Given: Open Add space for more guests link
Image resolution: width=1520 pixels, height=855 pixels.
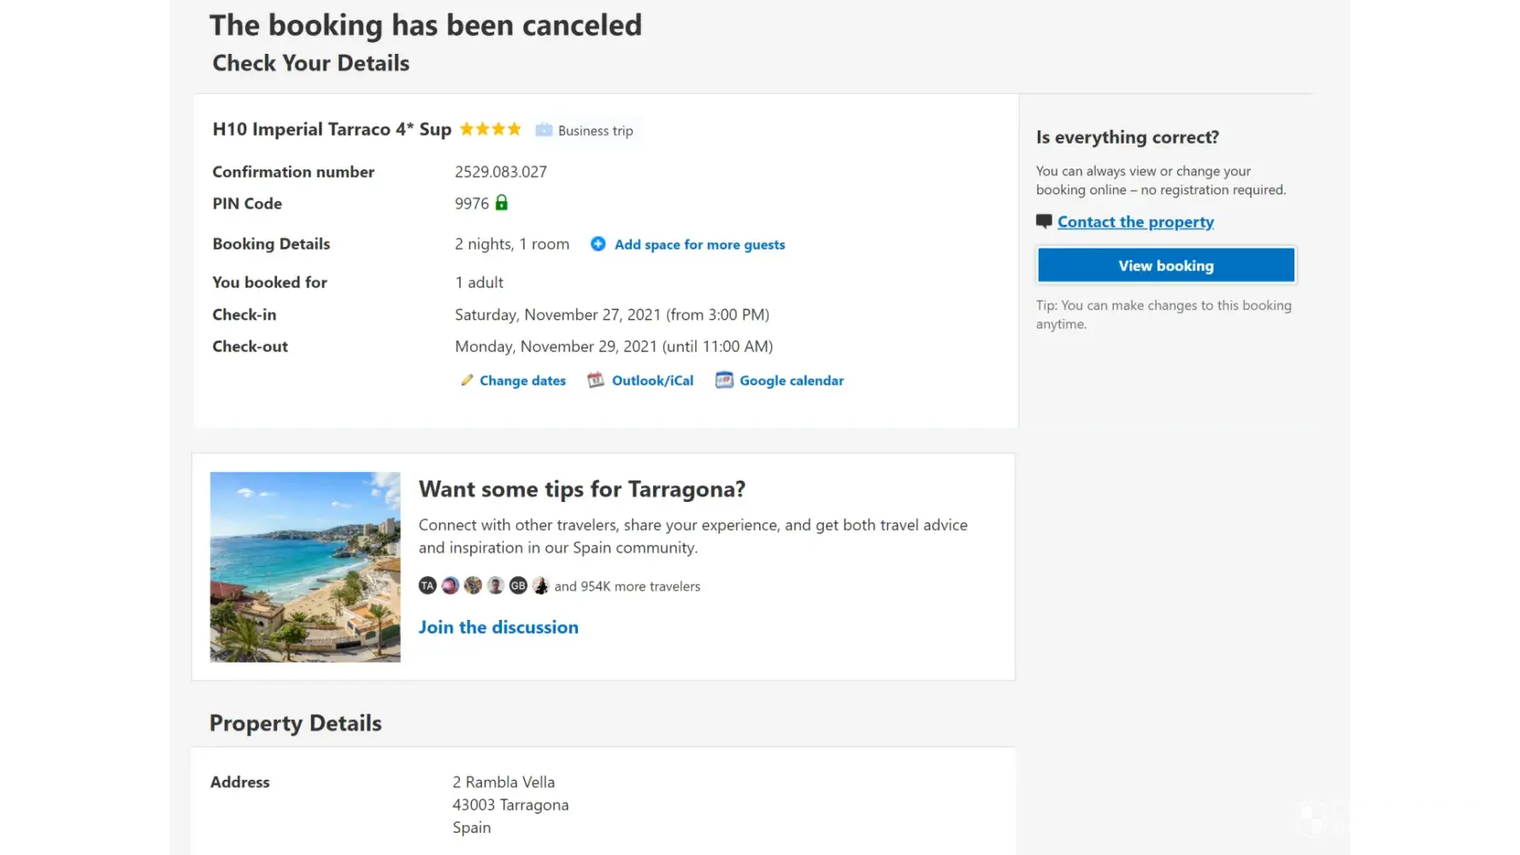Looking at the screenshot, I should tap(699, 245).
